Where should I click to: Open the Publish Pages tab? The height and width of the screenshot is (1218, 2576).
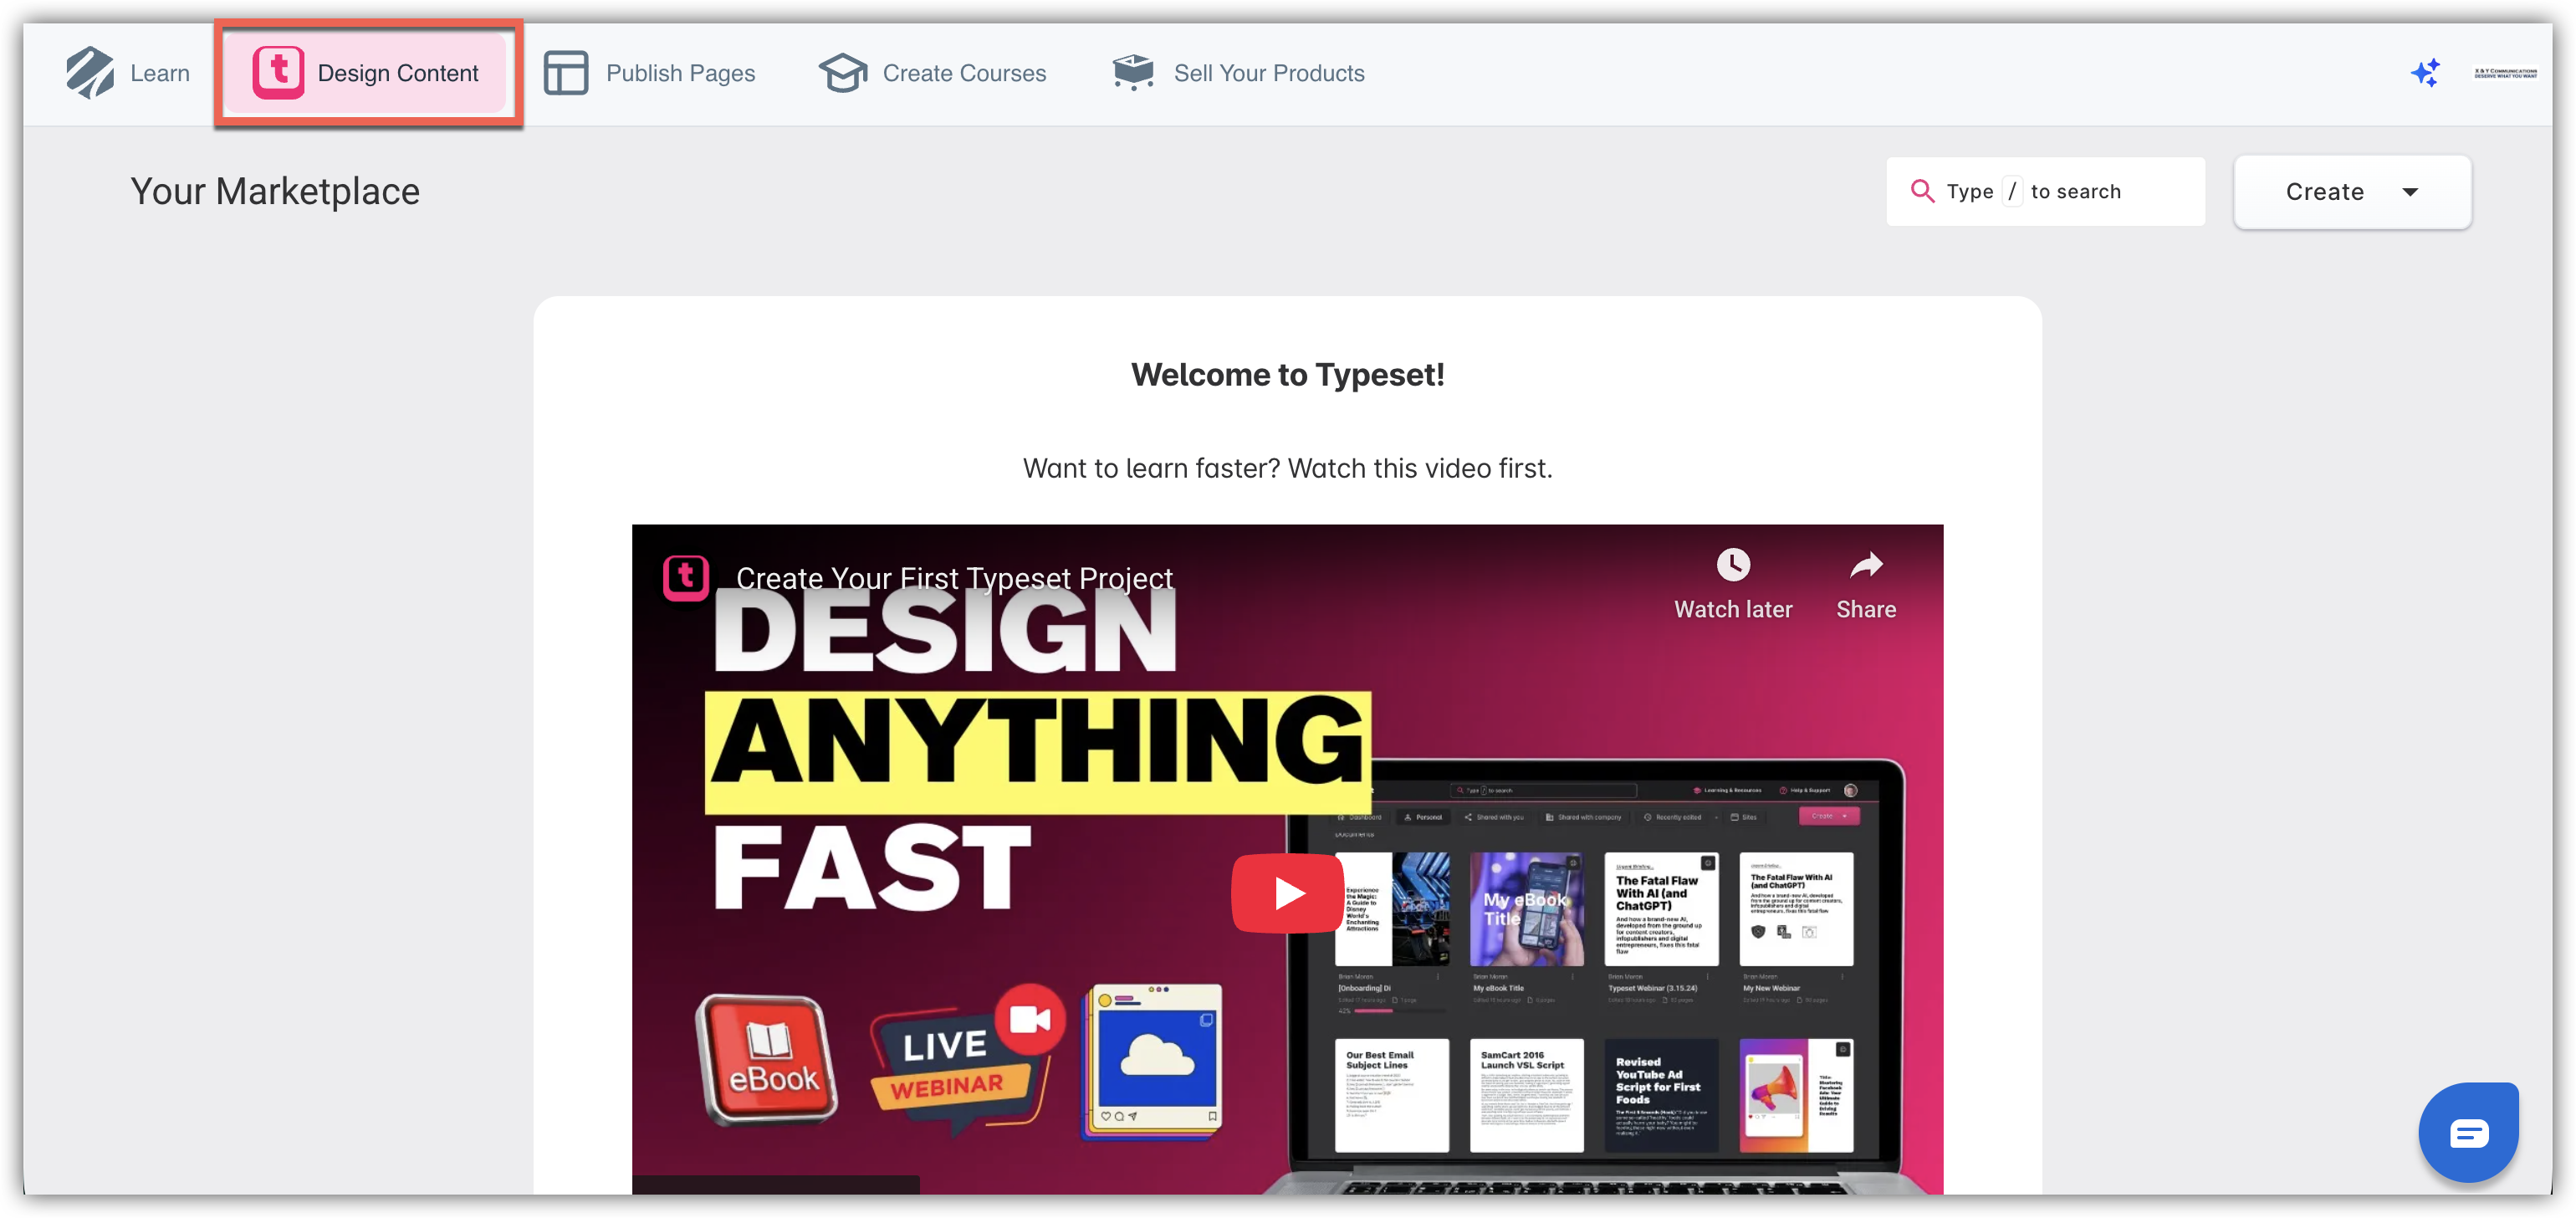point(680,73)
